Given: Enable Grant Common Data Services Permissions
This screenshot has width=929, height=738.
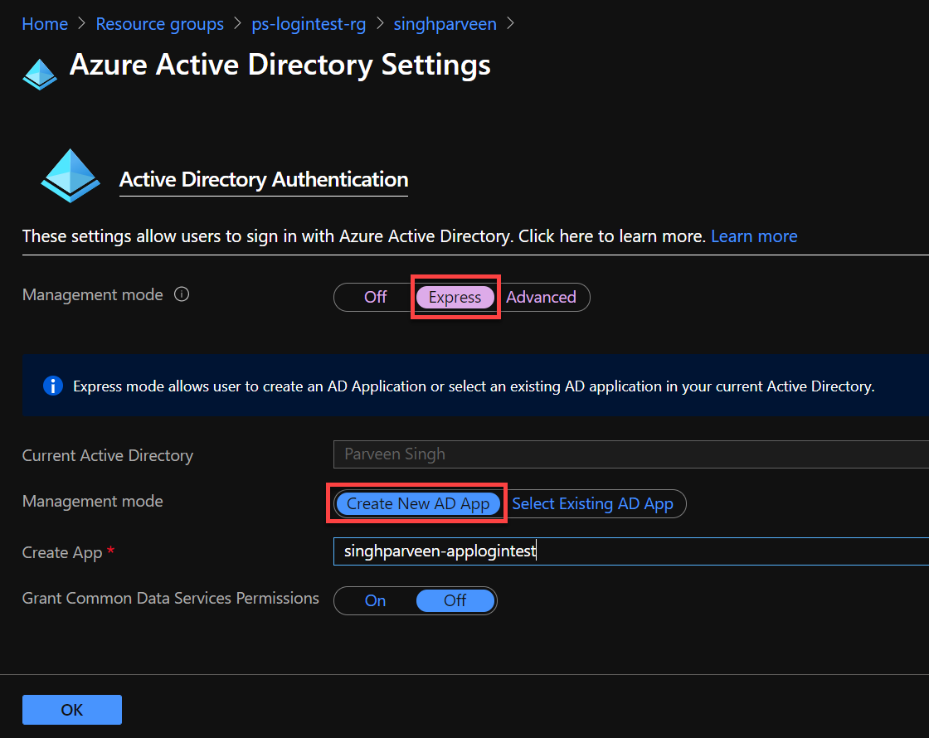Looking at the screenshot, I should point(375,600).
